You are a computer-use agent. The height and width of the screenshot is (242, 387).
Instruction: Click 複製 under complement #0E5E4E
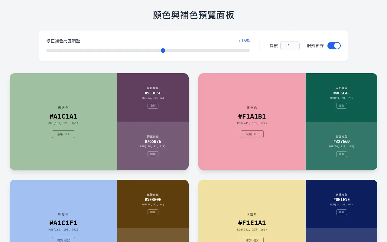pos(342,106)
